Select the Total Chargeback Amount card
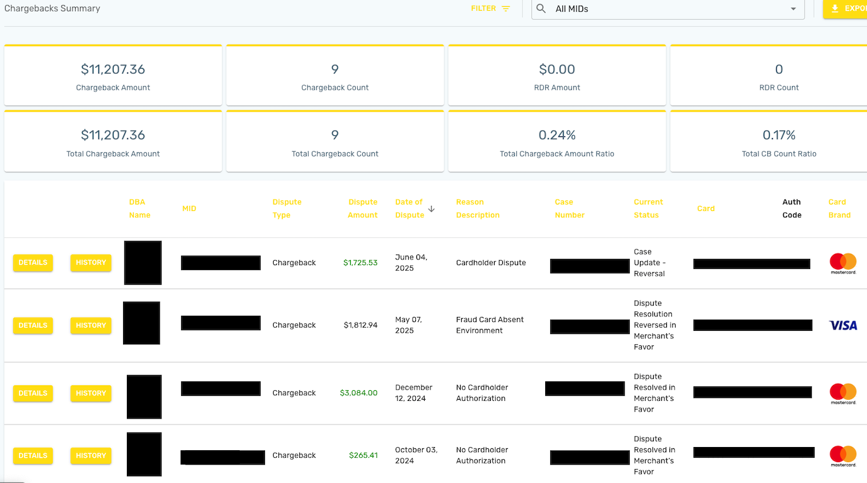 113,141
